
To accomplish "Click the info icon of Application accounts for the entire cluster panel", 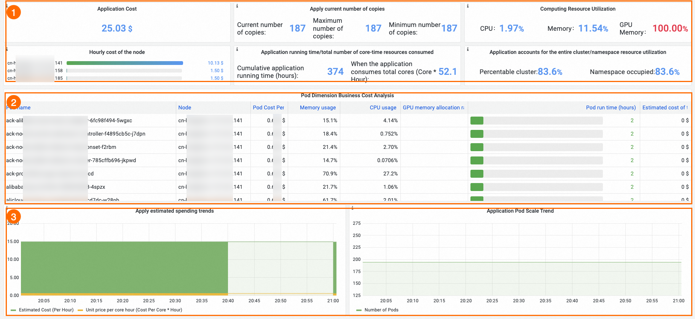I will click(468, 49).
